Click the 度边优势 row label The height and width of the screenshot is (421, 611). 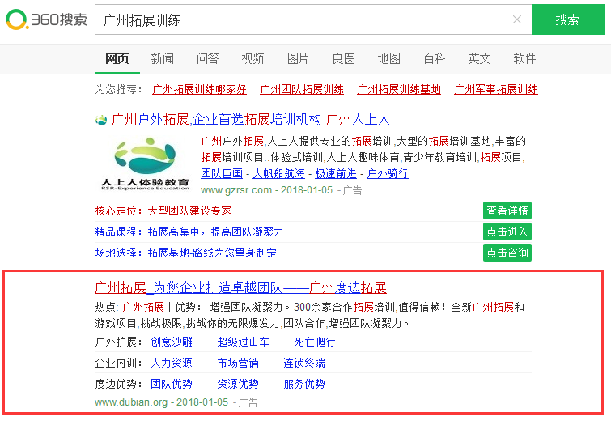point(118,384)
